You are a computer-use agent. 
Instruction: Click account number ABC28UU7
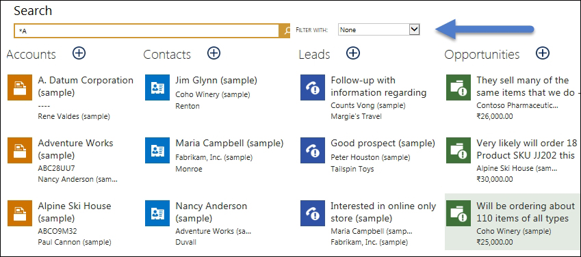(x=56, y=168)
